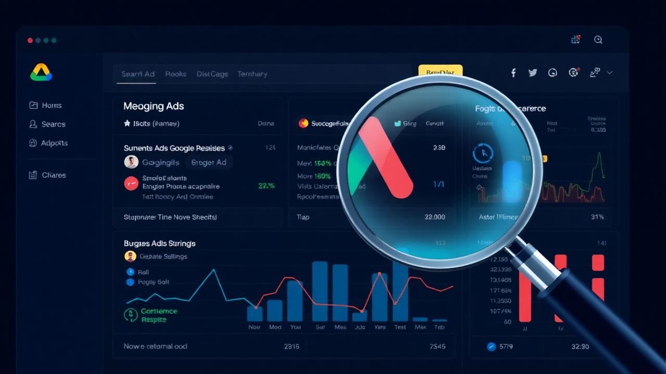
Task: Click the Tatt Rodcy Ard Omniee line
Action: click(178, 197)
